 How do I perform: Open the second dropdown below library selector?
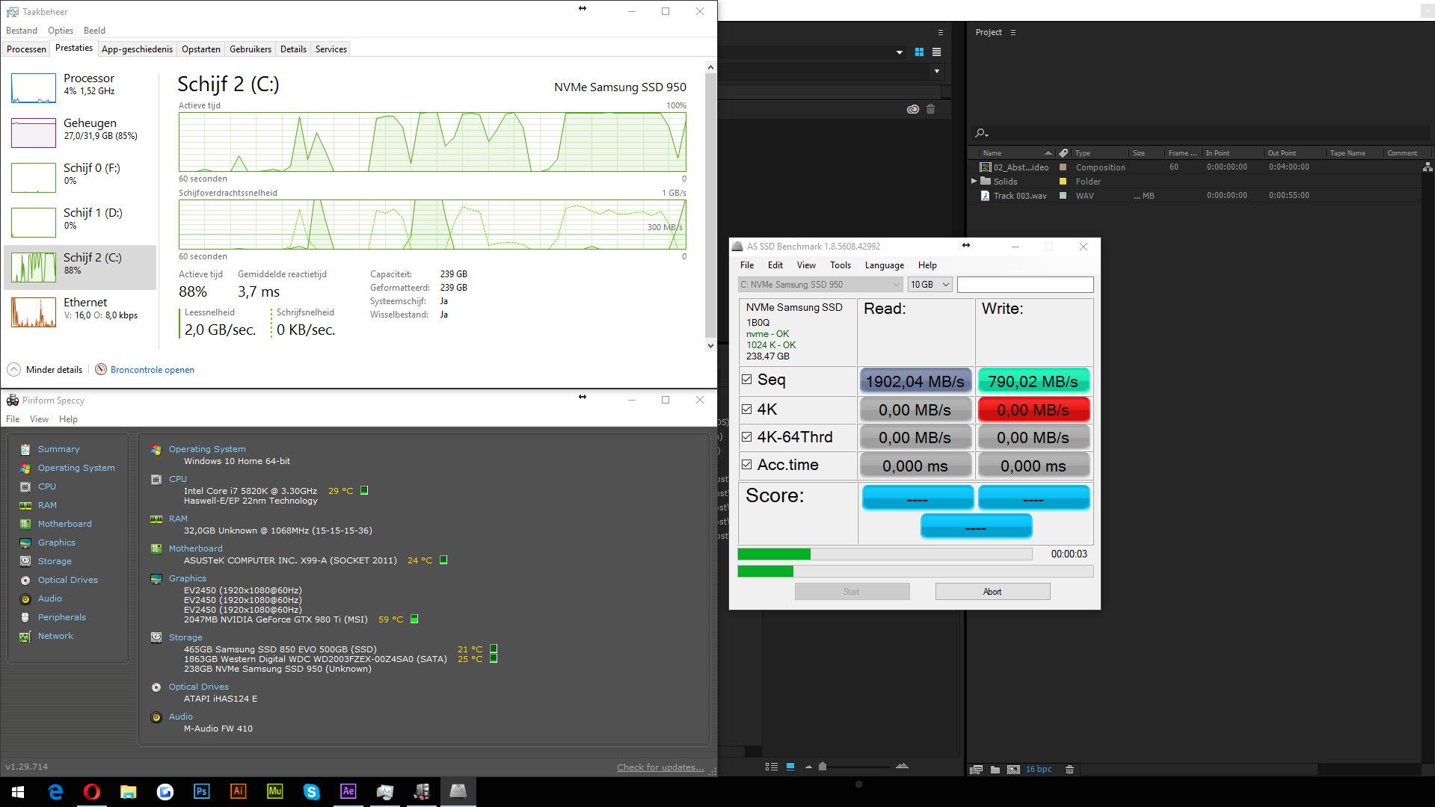click(936, 72)
